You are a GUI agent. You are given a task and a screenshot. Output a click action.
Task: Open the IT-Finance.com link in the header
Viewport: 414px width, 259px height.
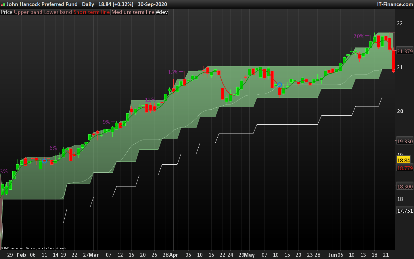(x=395, y=4)
